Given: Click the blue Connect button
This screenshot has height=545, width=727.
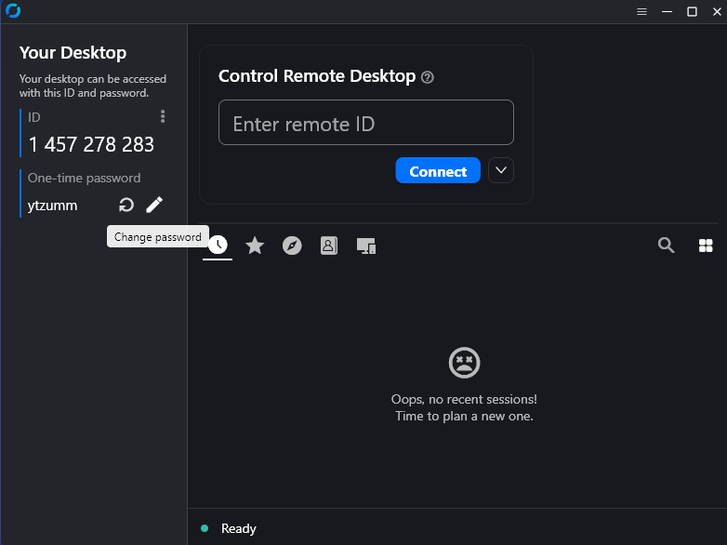Looking at the screenshot, I should [438, 170].
